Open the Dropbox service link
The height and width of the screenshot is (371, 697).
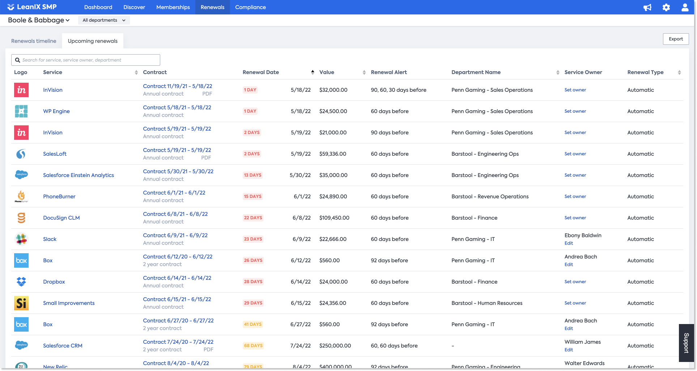[54, 282]
